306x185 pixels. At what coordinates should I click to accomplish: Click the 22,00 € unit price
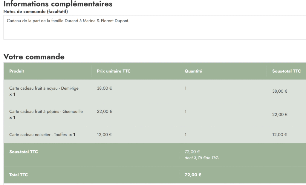coord(104,111)
